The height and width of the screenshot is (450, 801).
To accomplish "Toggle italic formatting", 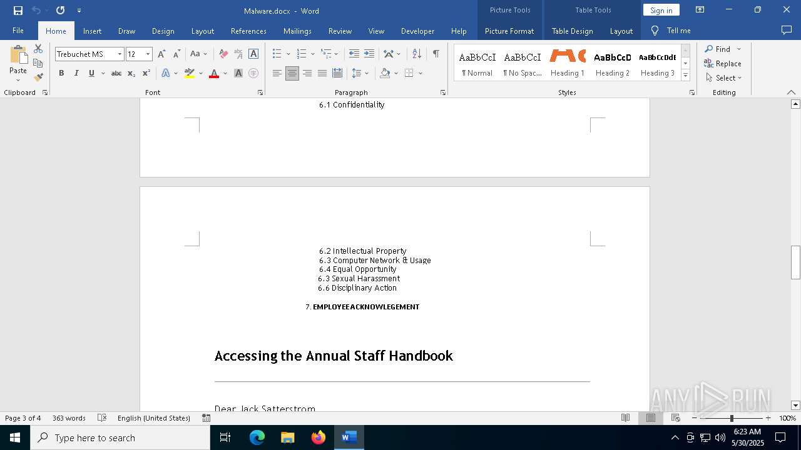I will click(76, 73).
